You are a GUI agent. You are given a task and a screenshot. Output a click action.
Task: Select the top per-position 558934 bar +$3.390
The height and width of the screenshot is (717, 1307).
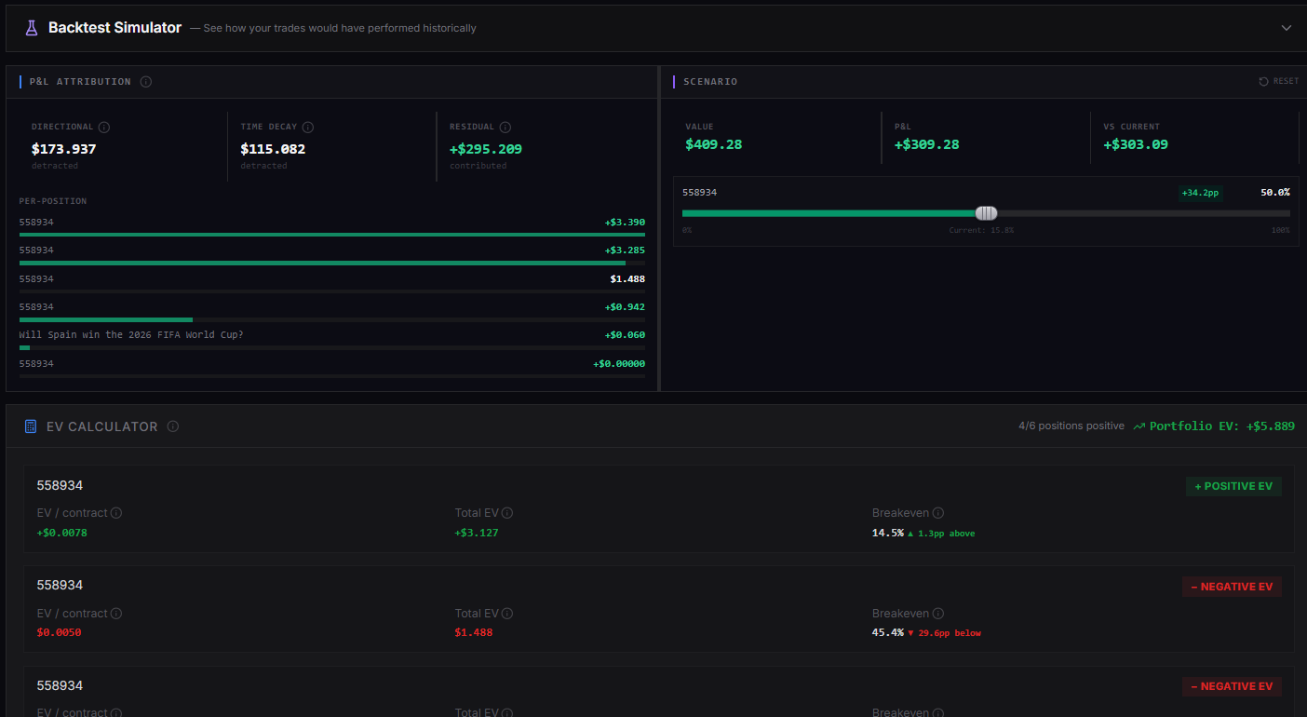click(332, 227)
